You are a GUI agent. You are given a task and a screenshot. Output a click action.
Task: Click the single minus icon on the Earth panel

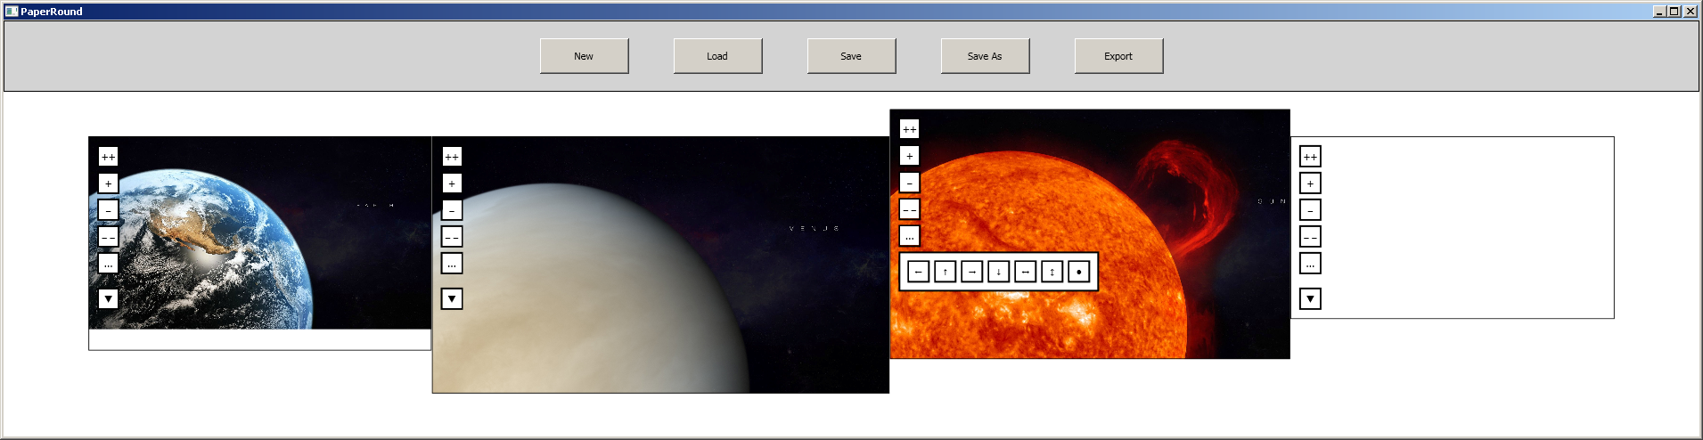[x=108, y=210]
